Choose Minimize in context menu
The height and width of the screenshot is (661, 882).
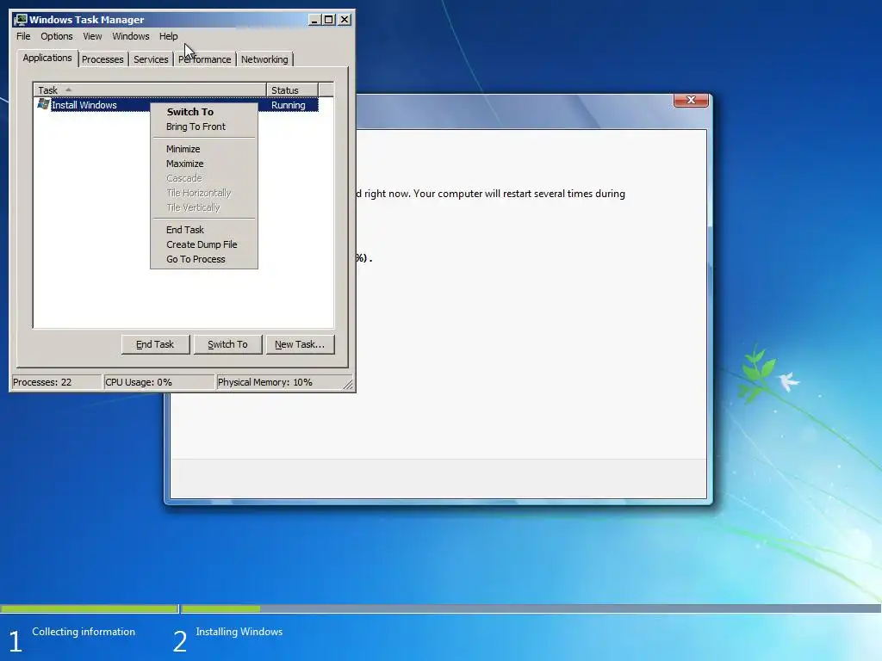(203, 149)
